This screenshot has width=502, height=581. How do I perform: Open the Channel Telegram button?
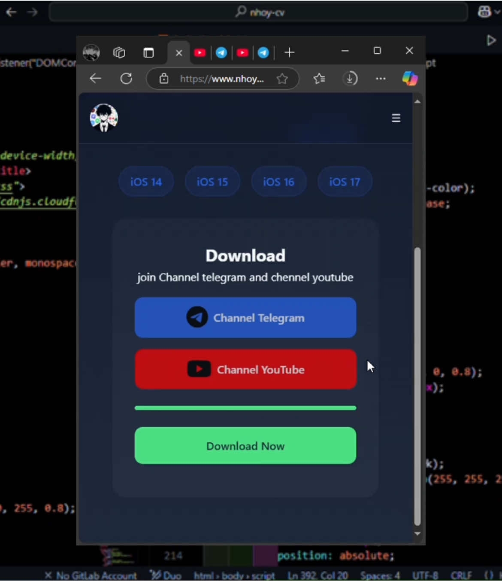(245, 318)
